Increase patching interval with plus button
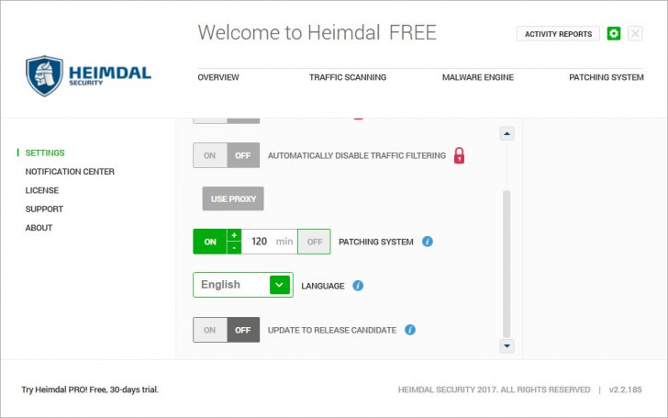This screenshot has height=418, width=668. [x=234, y=235]
